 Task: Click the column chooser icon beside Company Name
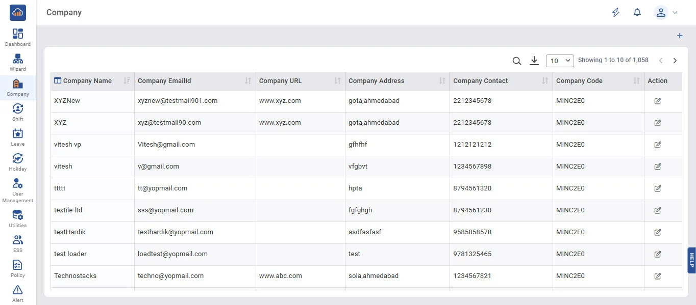point(58,80)
